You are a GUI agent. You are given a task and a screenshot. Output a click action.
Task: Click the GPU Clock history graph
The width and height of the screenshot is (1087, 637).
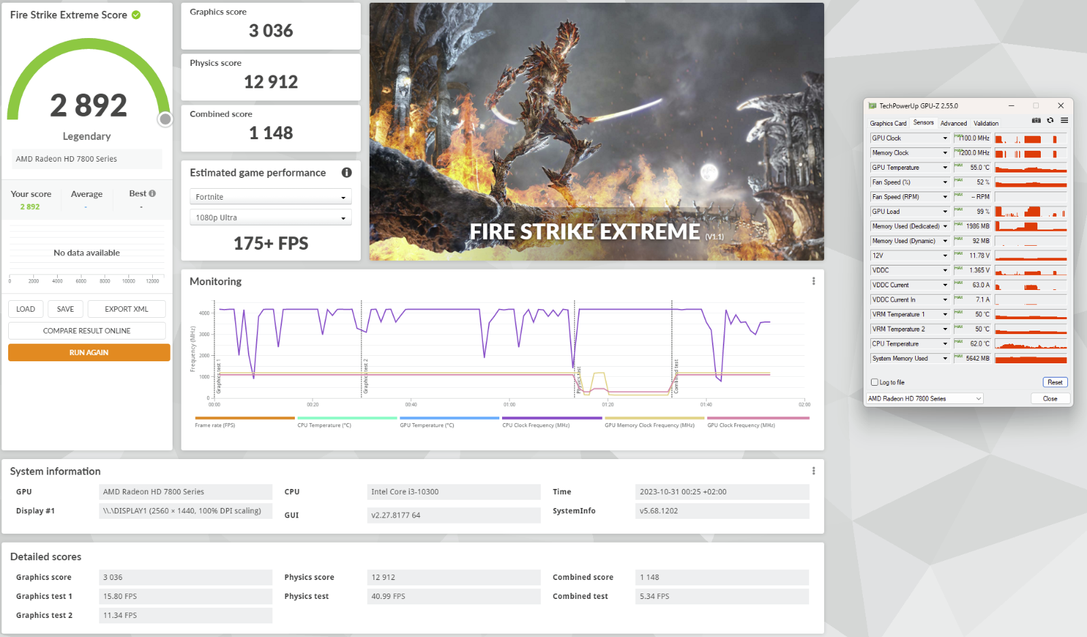click(1031, 139)
